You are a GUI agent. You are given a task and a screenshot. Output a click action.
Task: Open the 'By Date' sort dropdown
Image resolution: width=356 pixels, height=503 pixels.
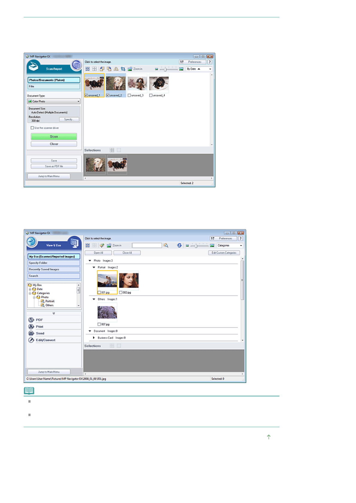199,69
